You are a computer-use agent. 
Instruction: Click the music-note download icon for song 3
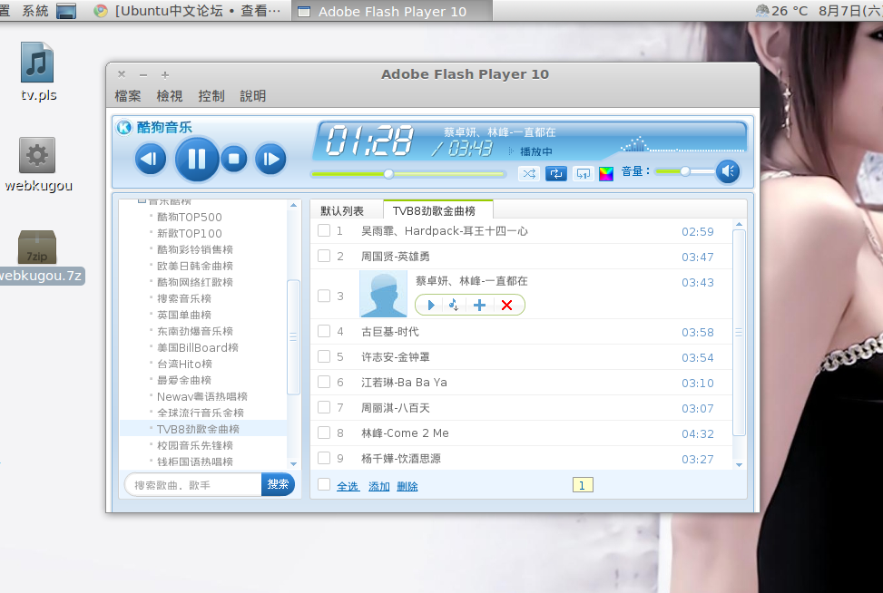point(454,305)
